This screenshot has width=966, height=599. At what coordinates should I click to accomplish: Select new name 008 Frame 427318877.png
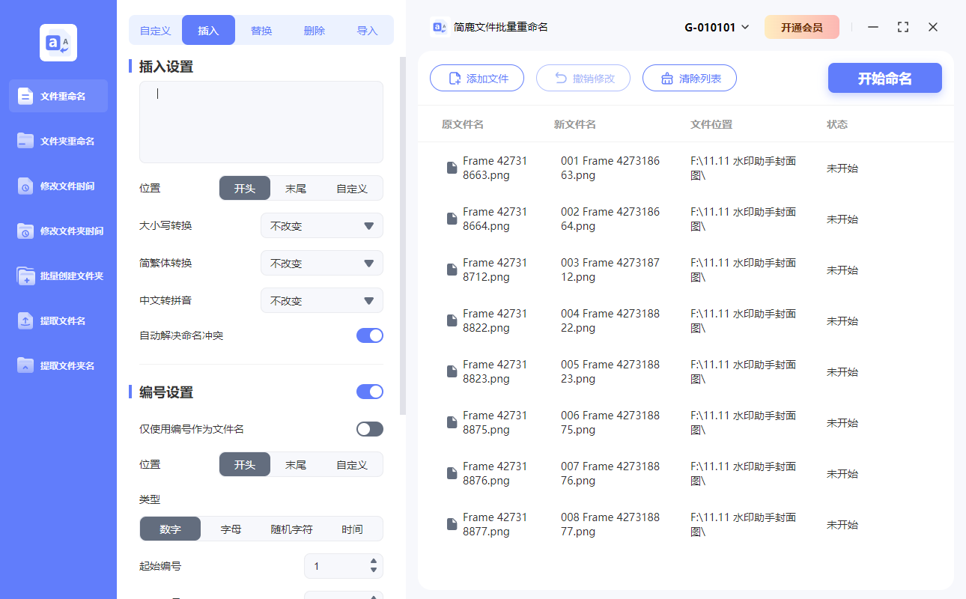tap(610, 524)
